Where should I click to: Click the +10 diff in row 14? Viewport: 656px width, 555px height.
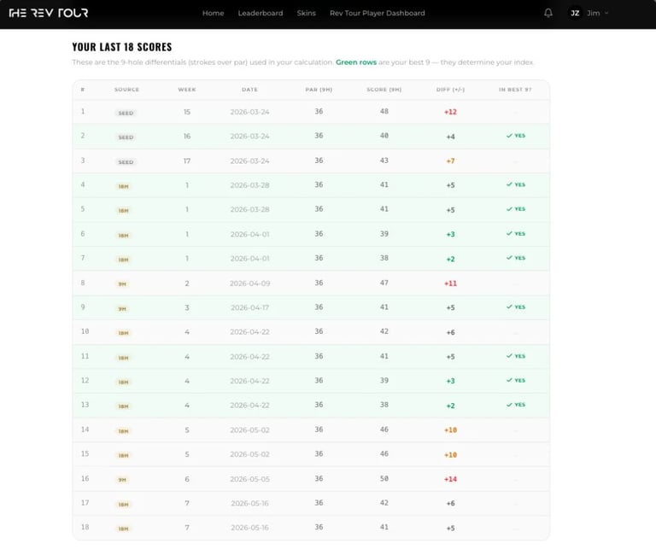tap(451, 430)
